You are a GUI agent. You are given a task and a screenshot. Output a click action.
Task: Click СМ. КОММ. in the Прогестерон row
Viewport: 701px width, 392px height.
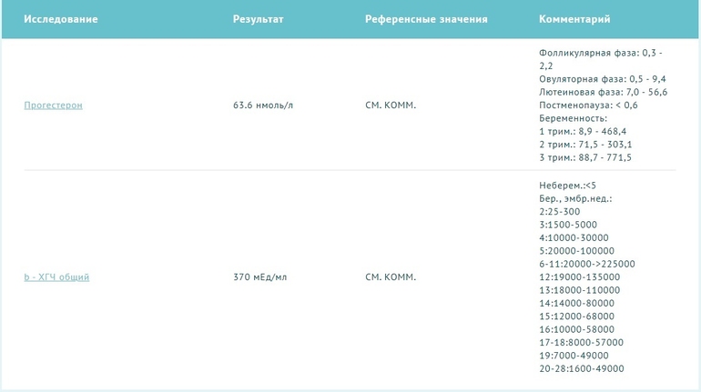(390, 106)
